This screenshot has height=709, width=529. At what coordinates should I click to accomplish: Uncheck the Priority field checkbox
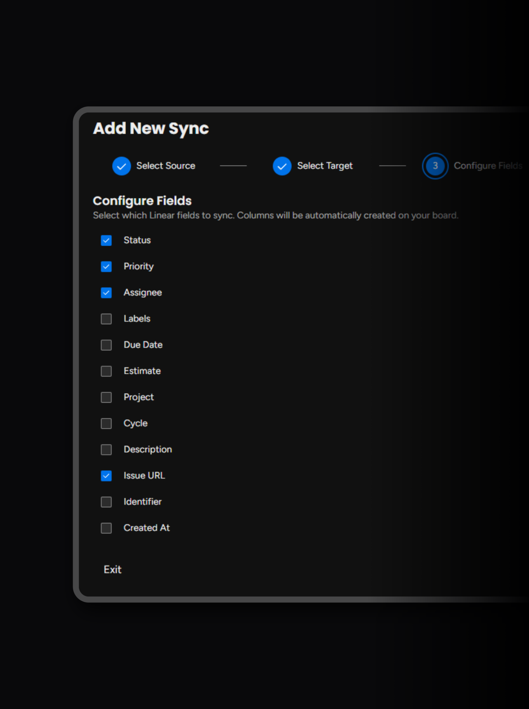pyautogui.click(x=106, y=266)
